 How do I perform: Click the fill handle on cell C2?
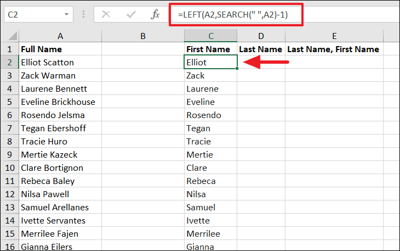237,69
